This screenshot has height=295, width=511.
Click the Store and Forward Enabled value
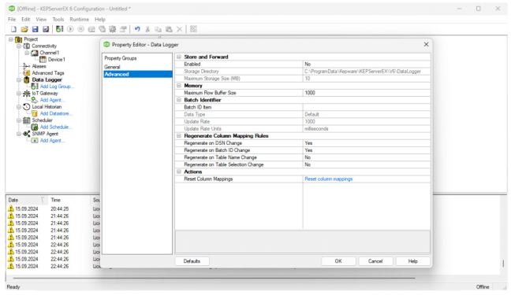367,64
